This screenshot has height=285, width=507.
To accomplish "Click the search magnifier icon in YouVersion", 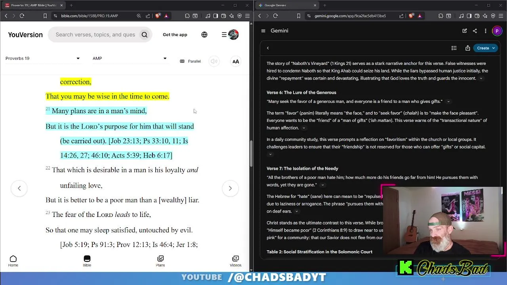I will pyautogui.click(x=145, y=35).
